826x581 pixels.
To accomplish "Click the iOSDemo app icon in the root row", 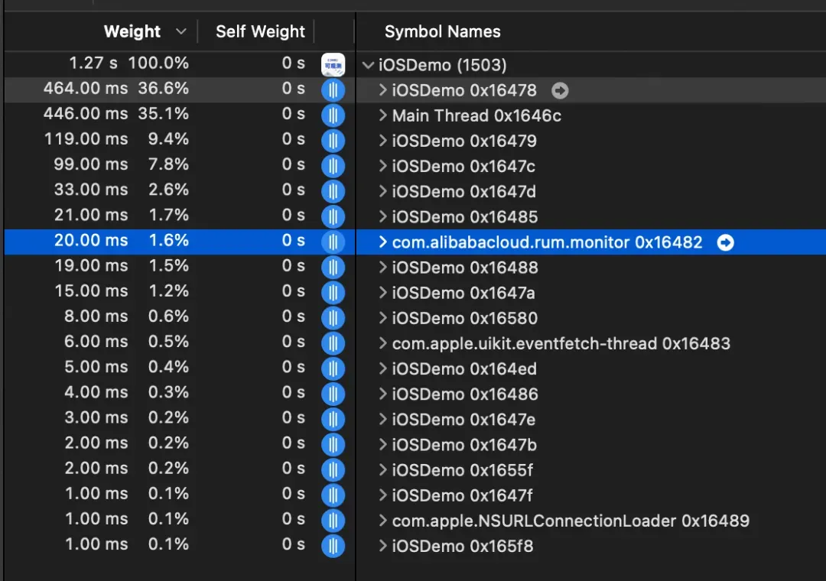I will coord(333,64).
